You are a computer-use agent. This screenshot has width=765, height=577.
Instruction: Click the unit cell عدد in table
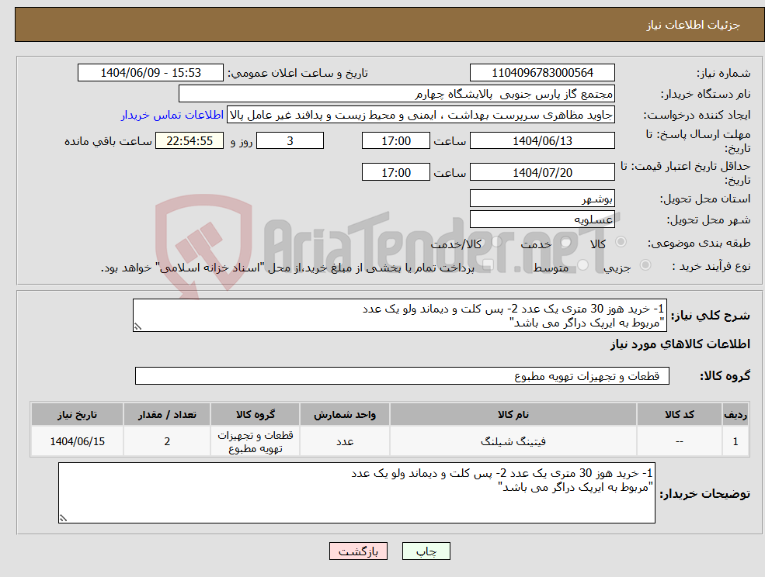tap(345, 441)
